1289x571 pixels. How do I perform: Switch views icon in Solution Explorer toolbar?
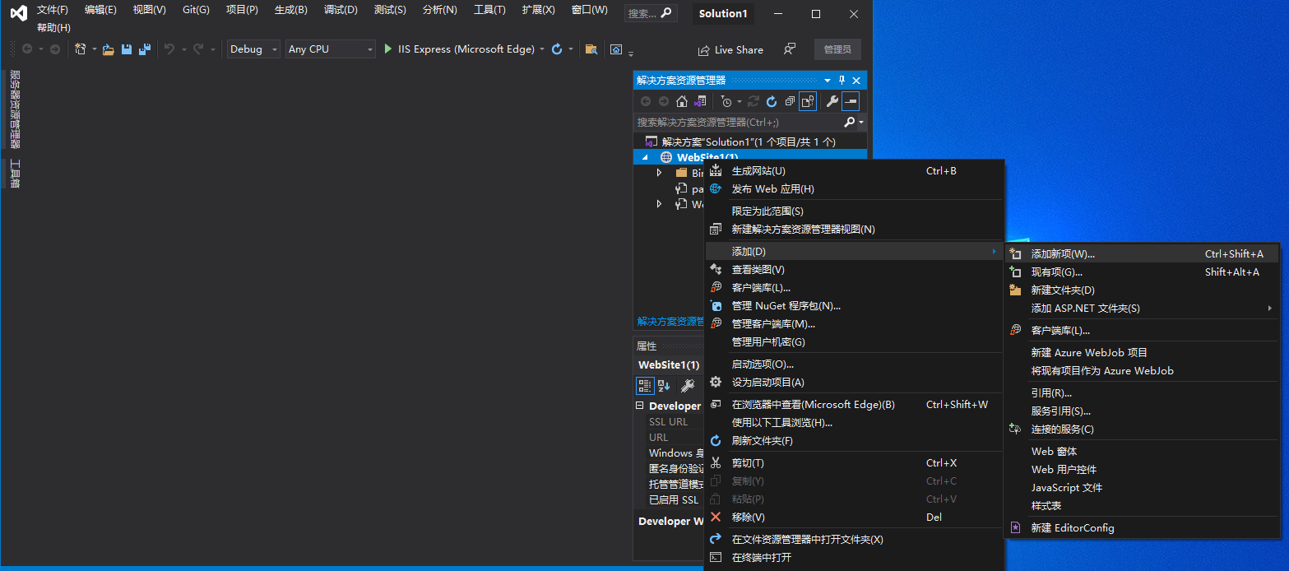(x=700, y=101)
